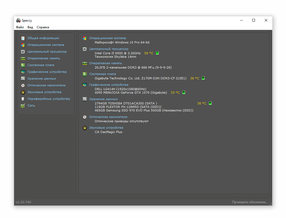
Task: Open Центральный процессор heading link in summary
Action: tap(109, 49)
